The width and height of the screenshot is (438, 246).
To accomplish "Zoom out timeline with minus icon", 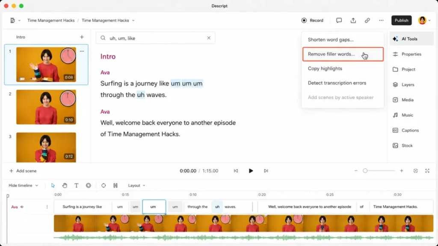I will pyautogui.click(x=356, y=171).
